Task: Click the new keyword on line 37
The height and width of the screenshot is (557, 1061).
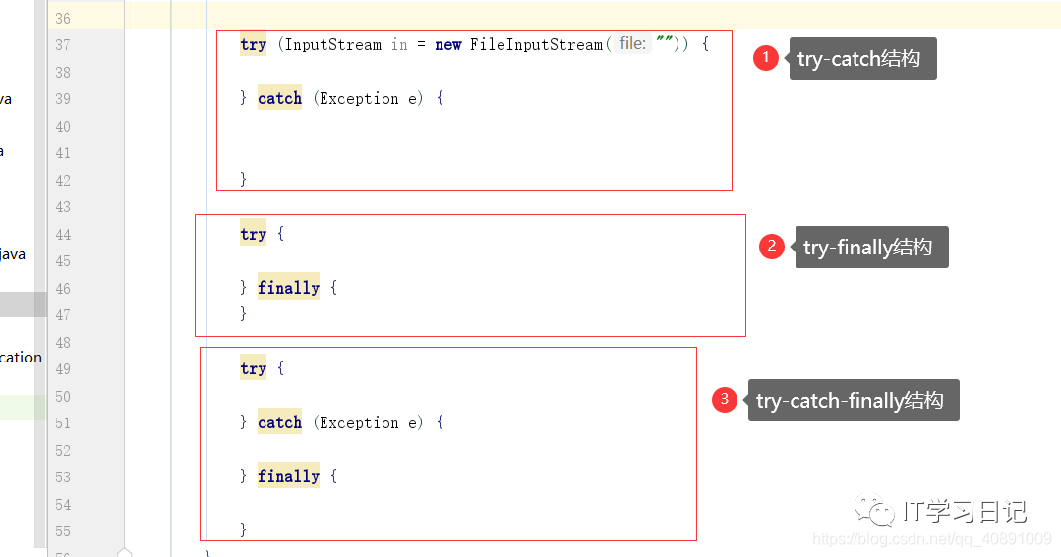Action: [448, 44]
